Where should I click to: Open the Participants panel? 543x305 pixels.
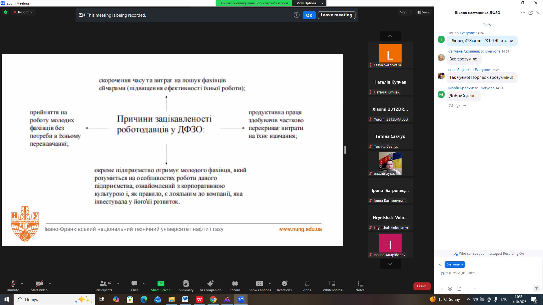tap(103, 286)
